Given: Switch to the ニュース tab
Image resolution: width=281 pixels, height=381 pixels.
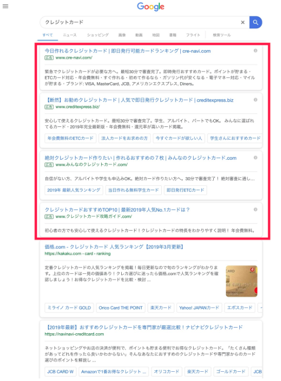Looking at the screenshot, I should click(70, 35).
